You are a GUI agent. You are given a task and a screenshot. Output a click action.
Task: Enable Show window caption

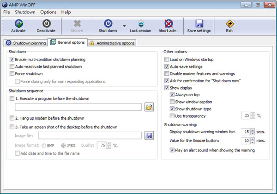(172, 102)
